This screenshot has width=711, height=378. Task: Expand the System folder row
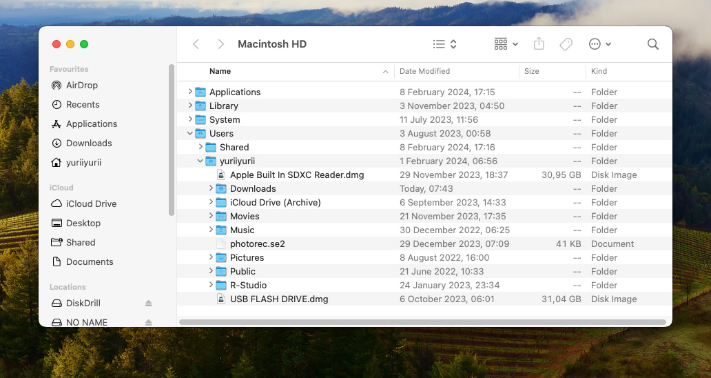(x=190, y=119)
